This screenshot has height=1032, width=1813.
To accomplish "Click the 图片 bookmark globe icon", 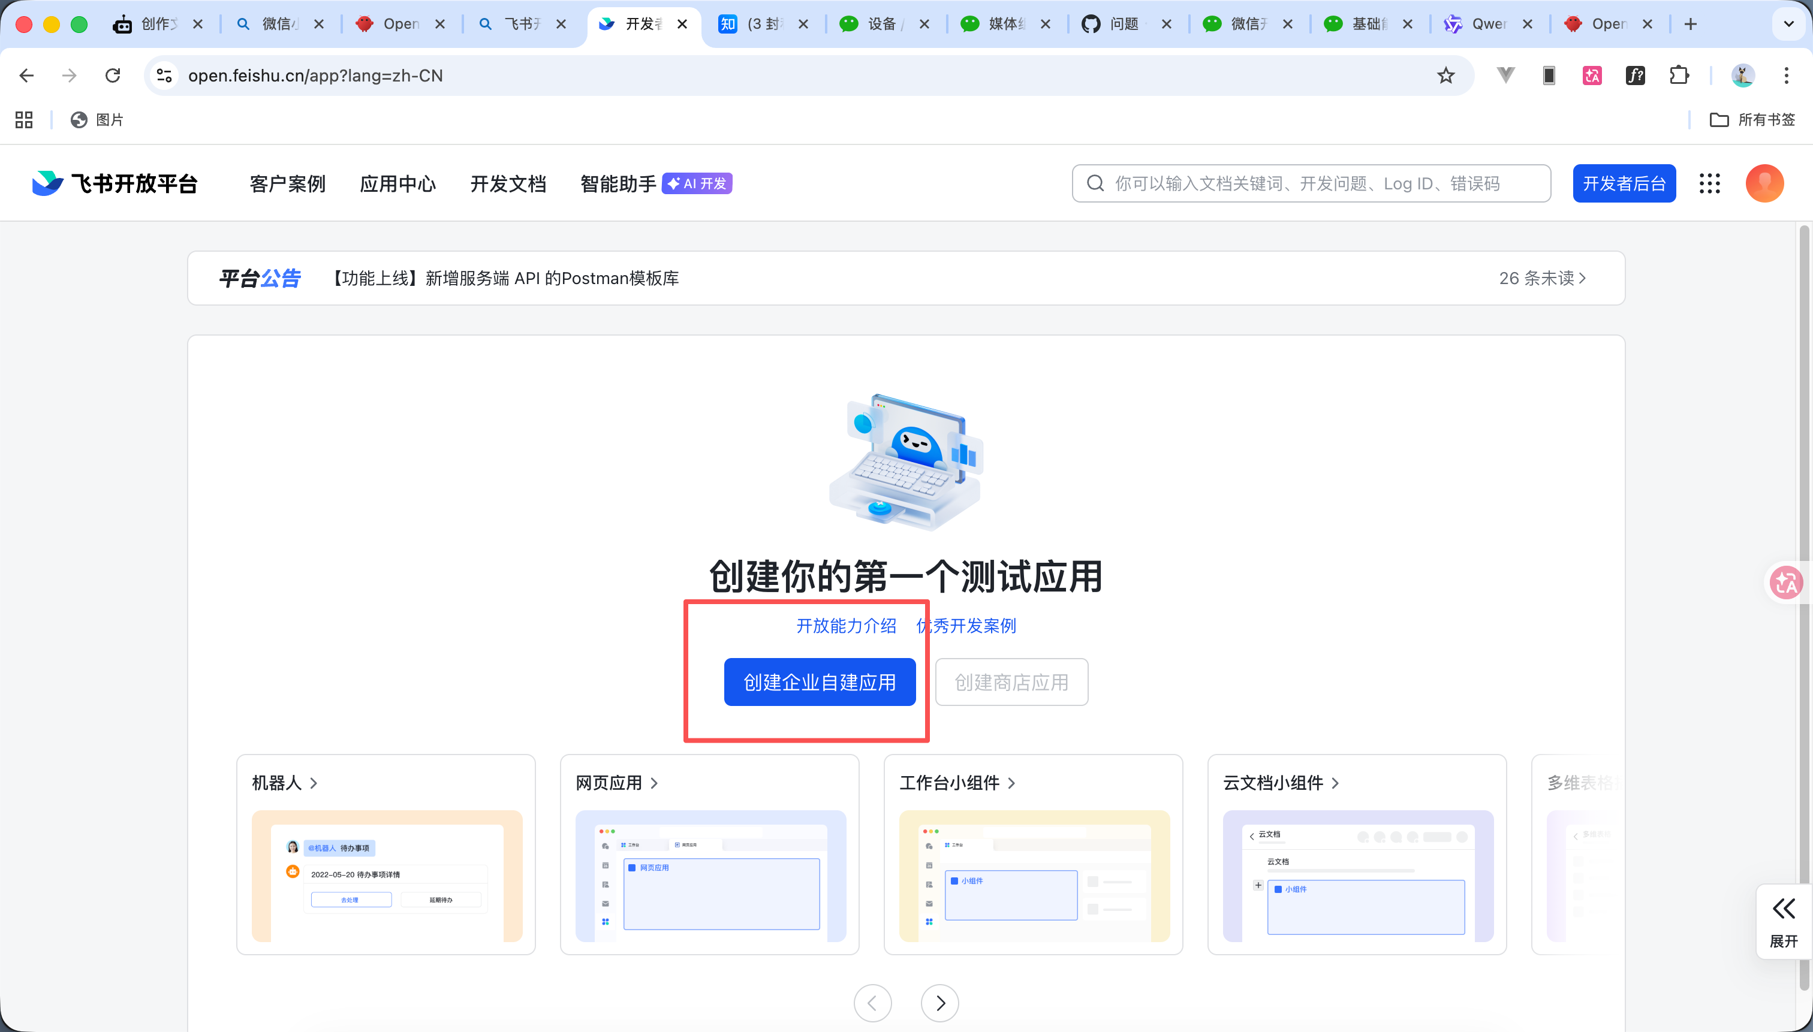I will click(x=79, y=120).
